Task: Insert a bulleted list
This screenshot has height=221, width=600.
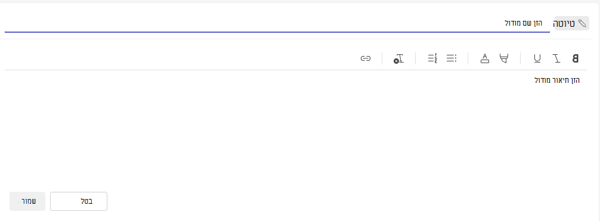Action: 451,58
